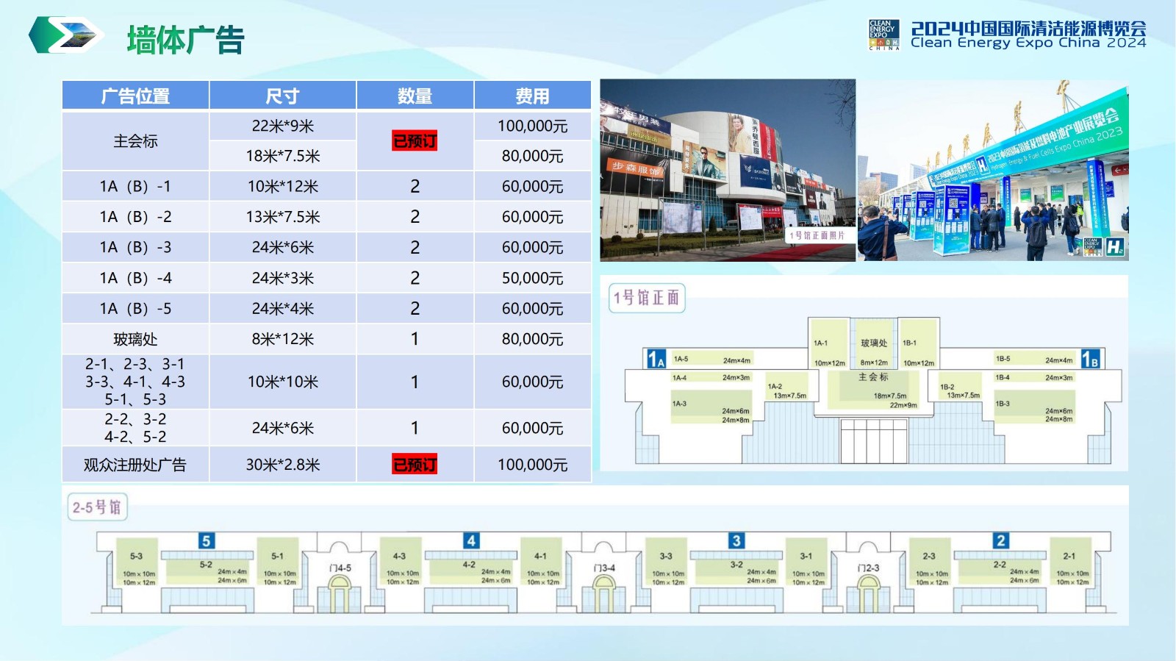Select hall number 5 blue badge
Viewport: 1176px width, 661px height.
pos(207,541)
